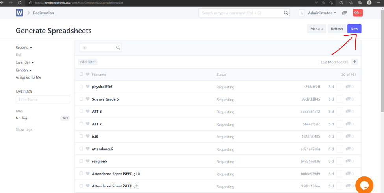Open the orange chat support bubble
The image size is (384, 193).
click(364, 185)
